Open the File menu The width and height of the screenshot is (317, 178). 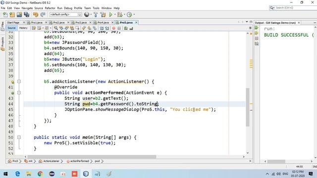(x=3, y=8)
